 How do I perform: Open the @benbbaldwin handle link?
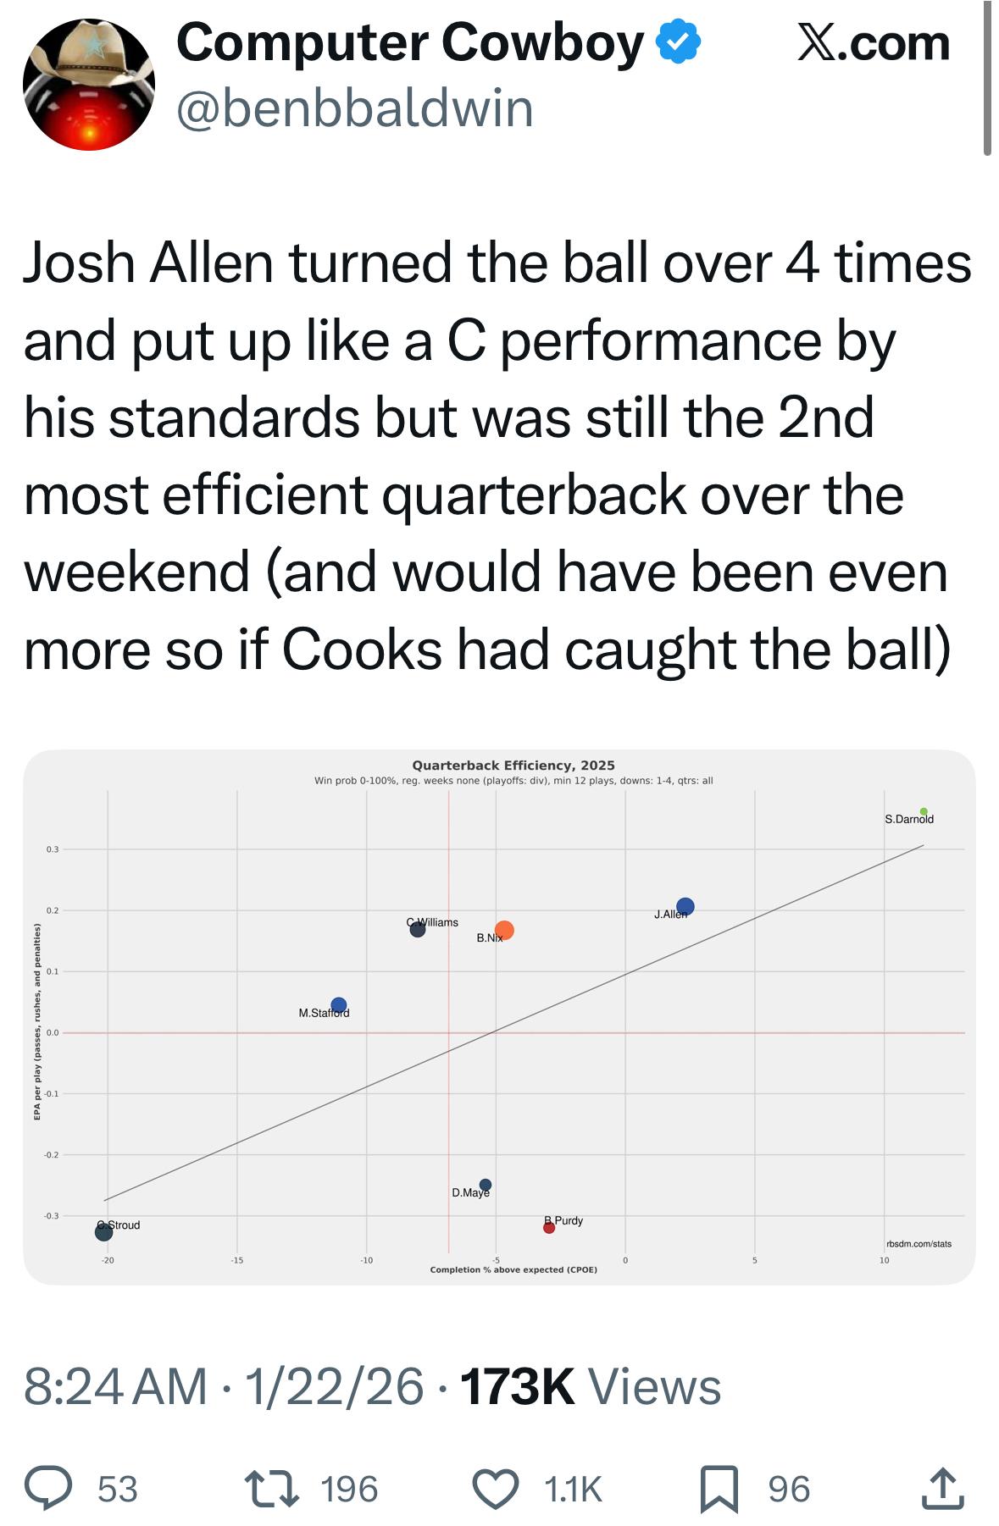click(355, 108)
